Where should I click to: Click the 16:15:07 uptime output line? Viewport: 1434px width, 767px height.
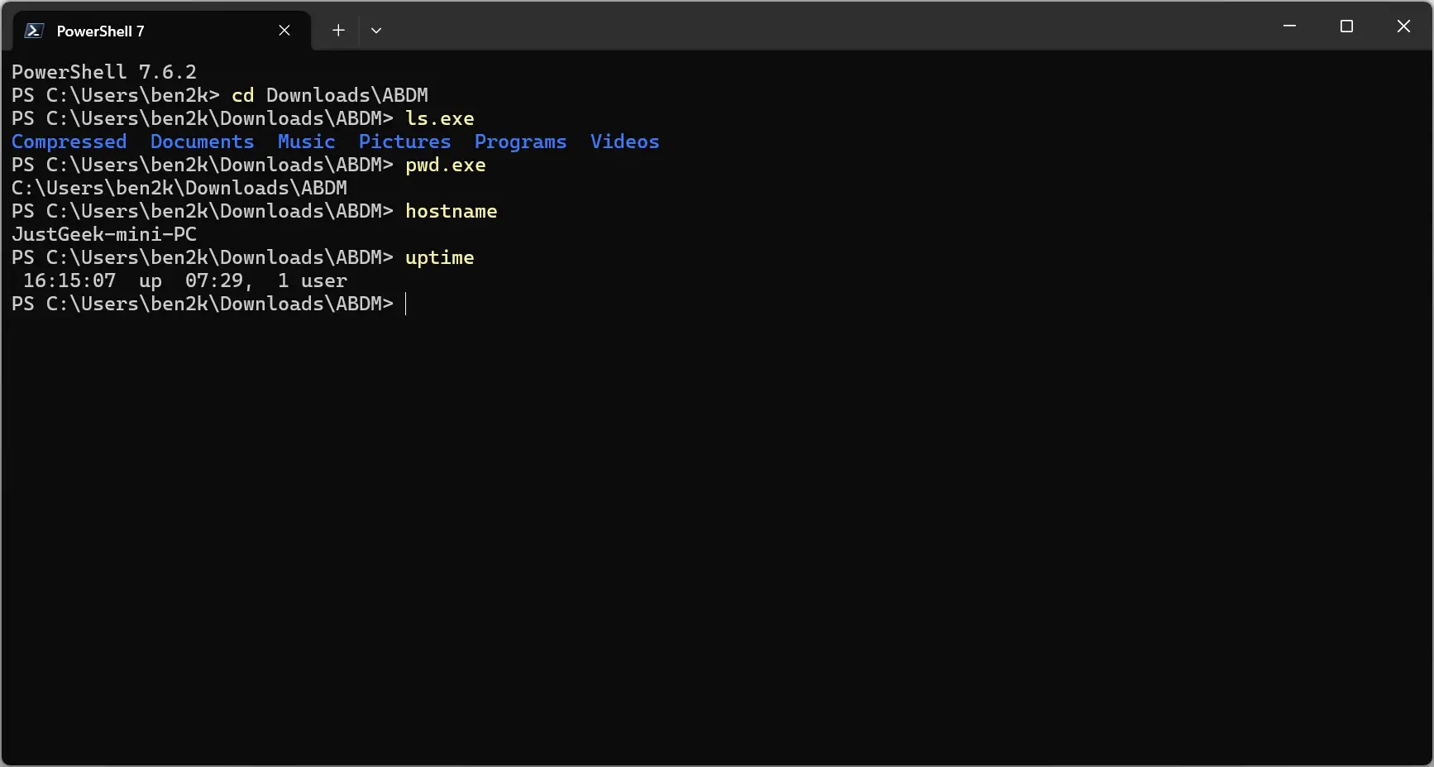[x=185, y=281]
